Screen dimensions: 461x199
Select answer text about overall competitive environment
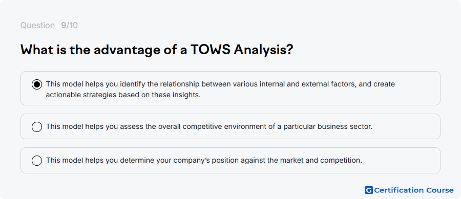click(x=209, y=127)
